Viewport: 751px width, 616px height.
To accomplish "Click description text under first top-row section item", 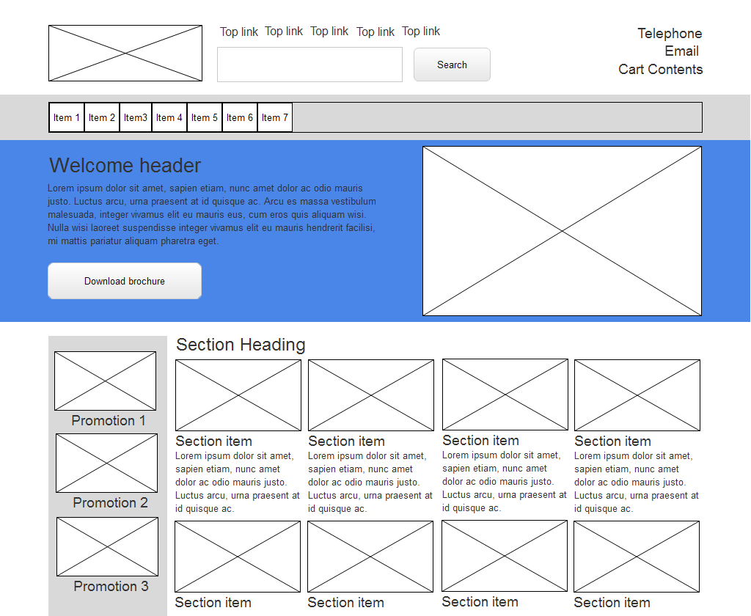I will coord(238,483).
